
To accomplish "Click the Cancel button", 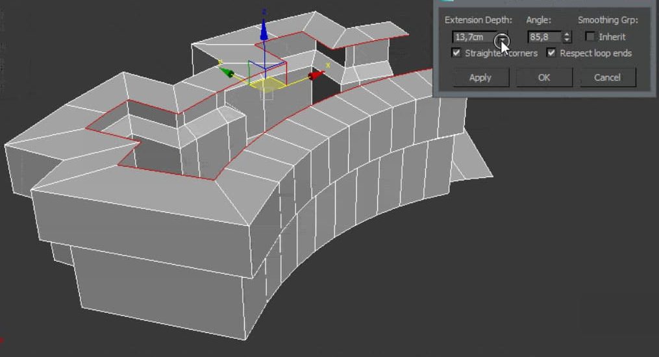I will 607,77.
